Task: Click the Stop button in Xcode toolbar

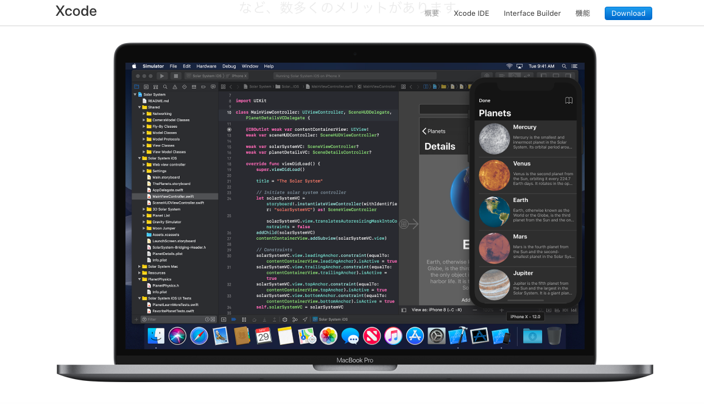Action: pyautogui.click(x=176, y=76)
